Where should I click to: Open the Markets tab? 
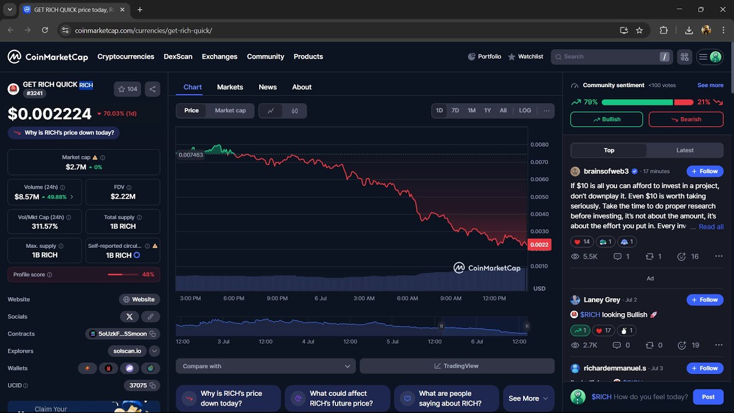230,87
